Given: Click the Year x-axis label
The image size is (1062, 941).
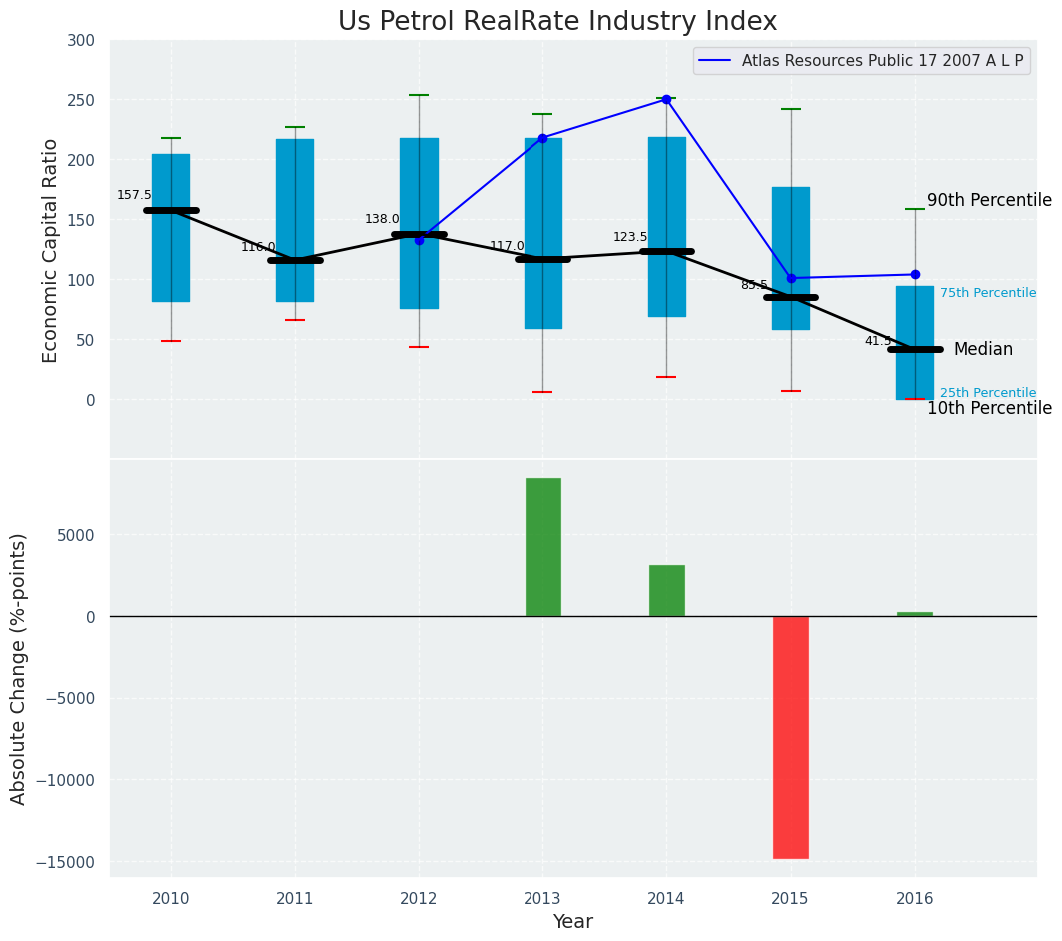Looking at the screenshot, I should [x=572, y=922].
